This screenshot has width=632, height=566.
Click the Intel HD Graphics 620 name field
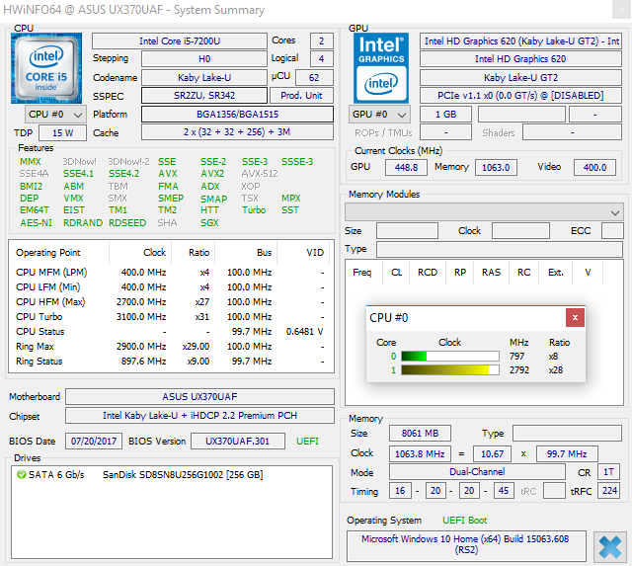click(520, 59)
